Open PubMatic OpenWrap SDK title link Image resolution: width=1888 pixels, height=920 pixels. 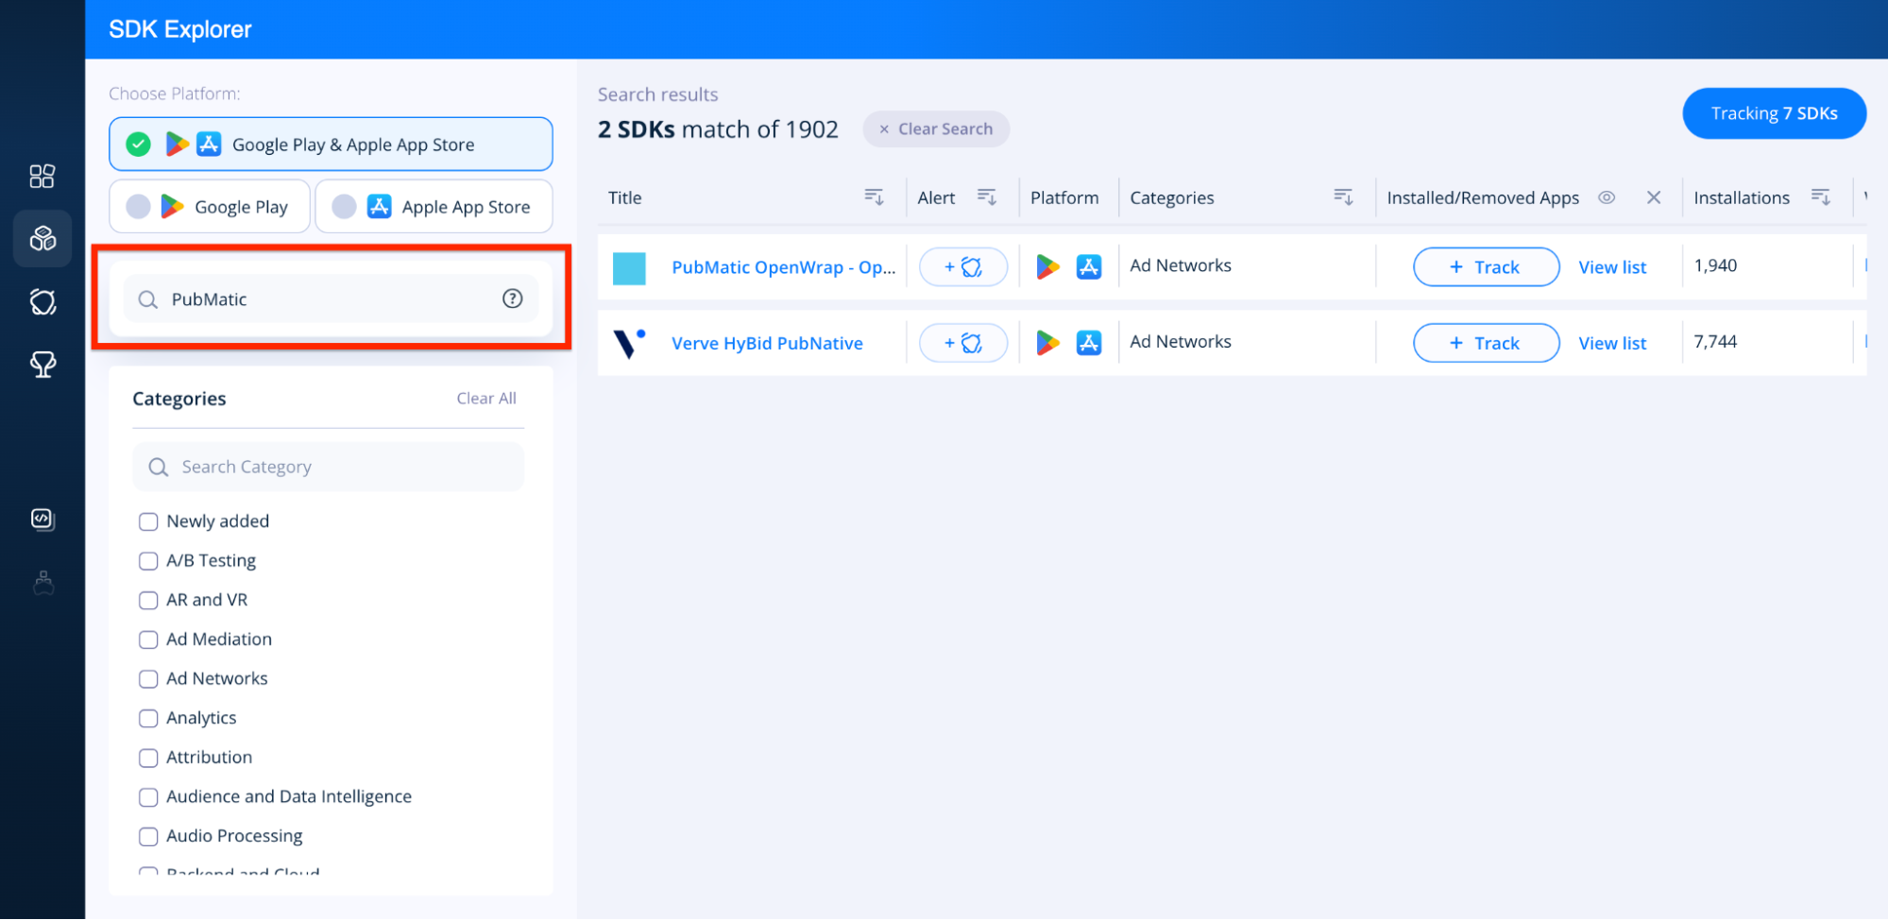pos(784,267)
